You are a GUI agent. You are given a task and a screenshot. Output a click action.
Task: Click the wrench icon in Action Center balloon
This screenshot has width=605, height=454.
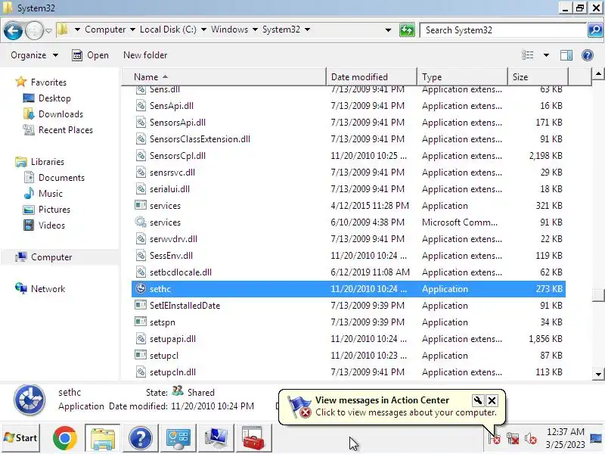[478, 400]
